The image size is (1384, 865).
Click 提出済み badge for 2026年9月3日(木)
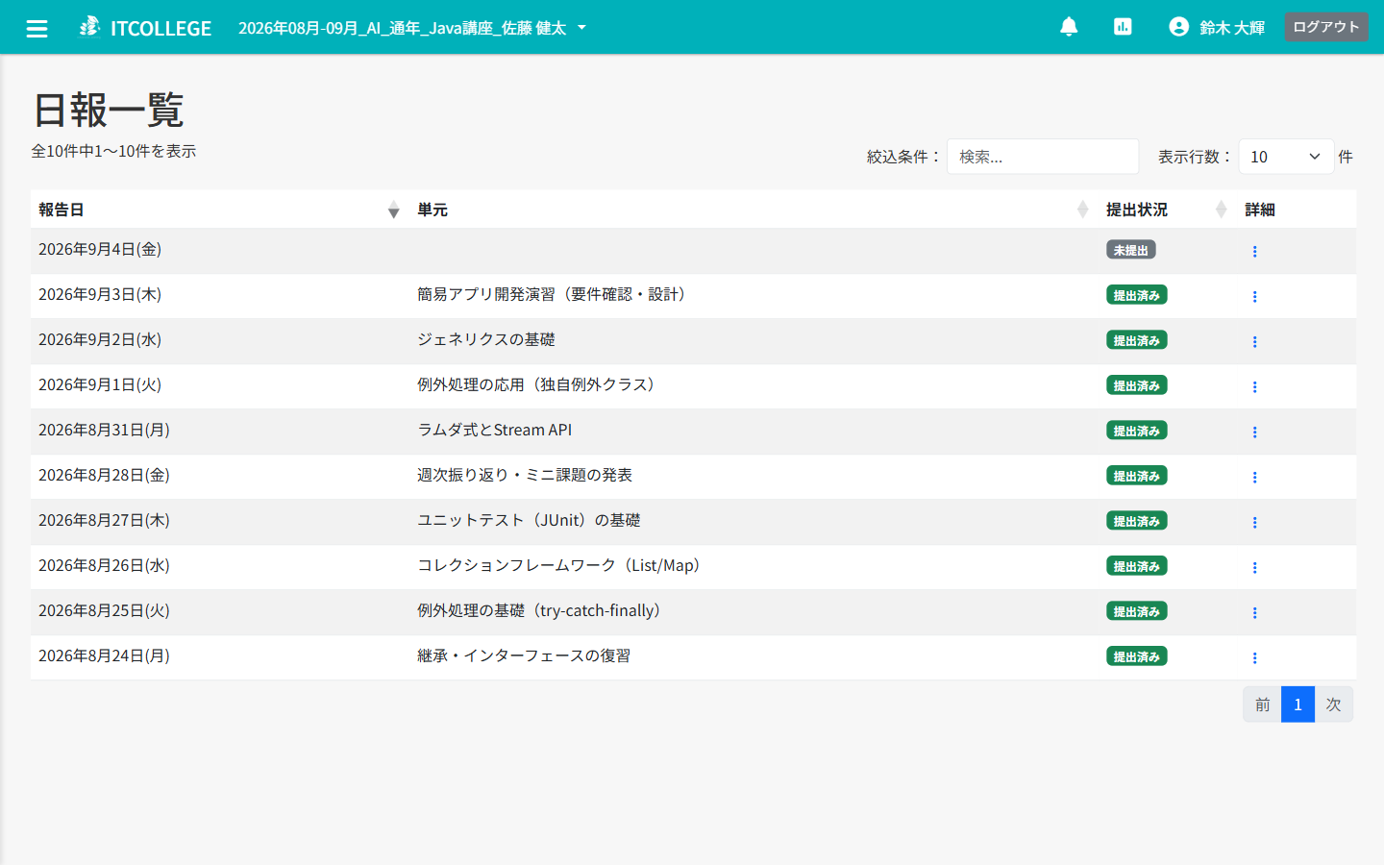1137,295
